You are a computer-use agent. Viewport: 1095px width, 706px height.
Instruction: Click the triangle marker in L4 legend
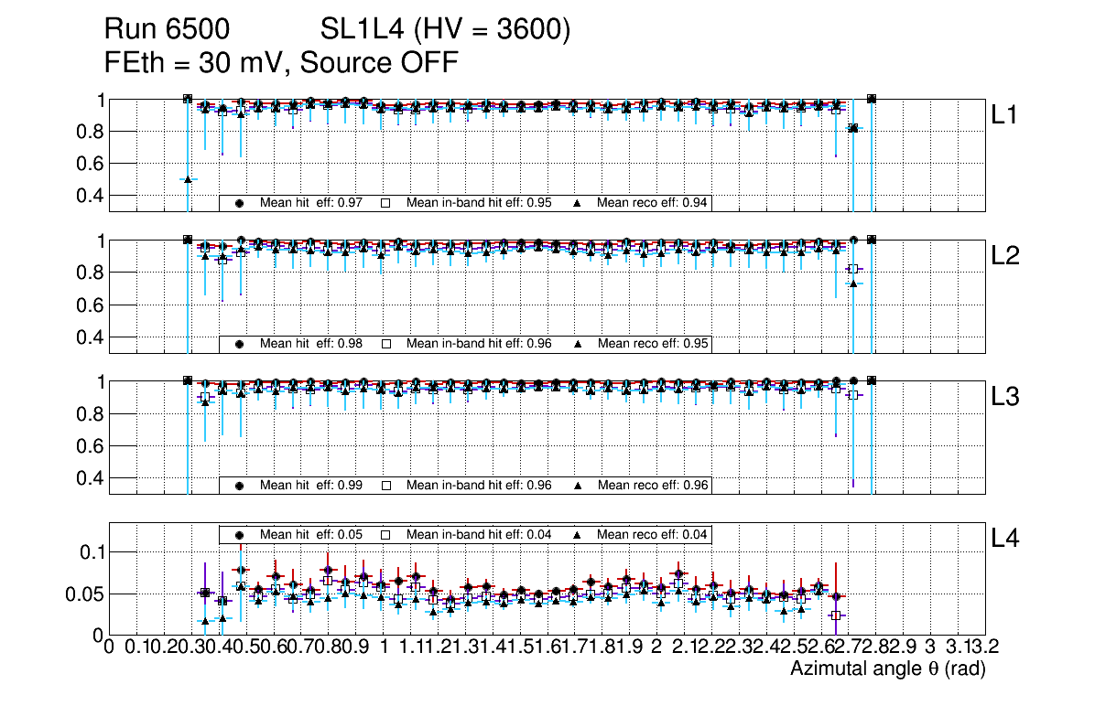pos(579,534)
